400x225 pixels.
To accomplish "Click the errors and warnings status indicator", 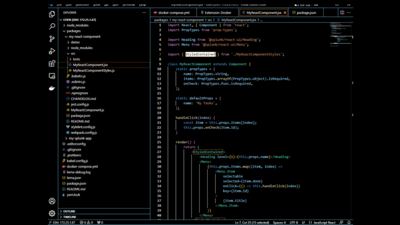I will (x=86, y=222).
